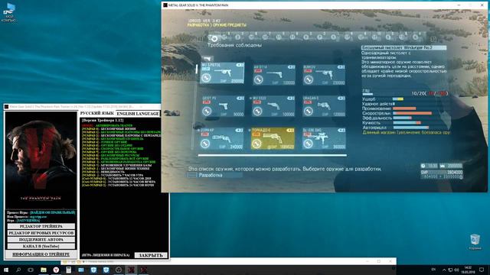Click the Ущерб damage stat bar
The image size is (490, 275).
click(398, 99)
